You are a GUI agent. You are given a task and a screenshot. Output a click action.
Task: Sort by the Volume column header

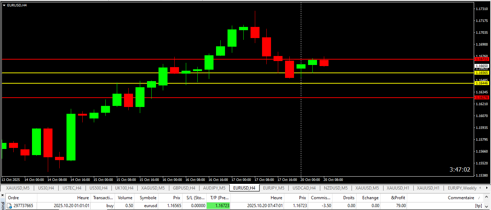(125, 198)
